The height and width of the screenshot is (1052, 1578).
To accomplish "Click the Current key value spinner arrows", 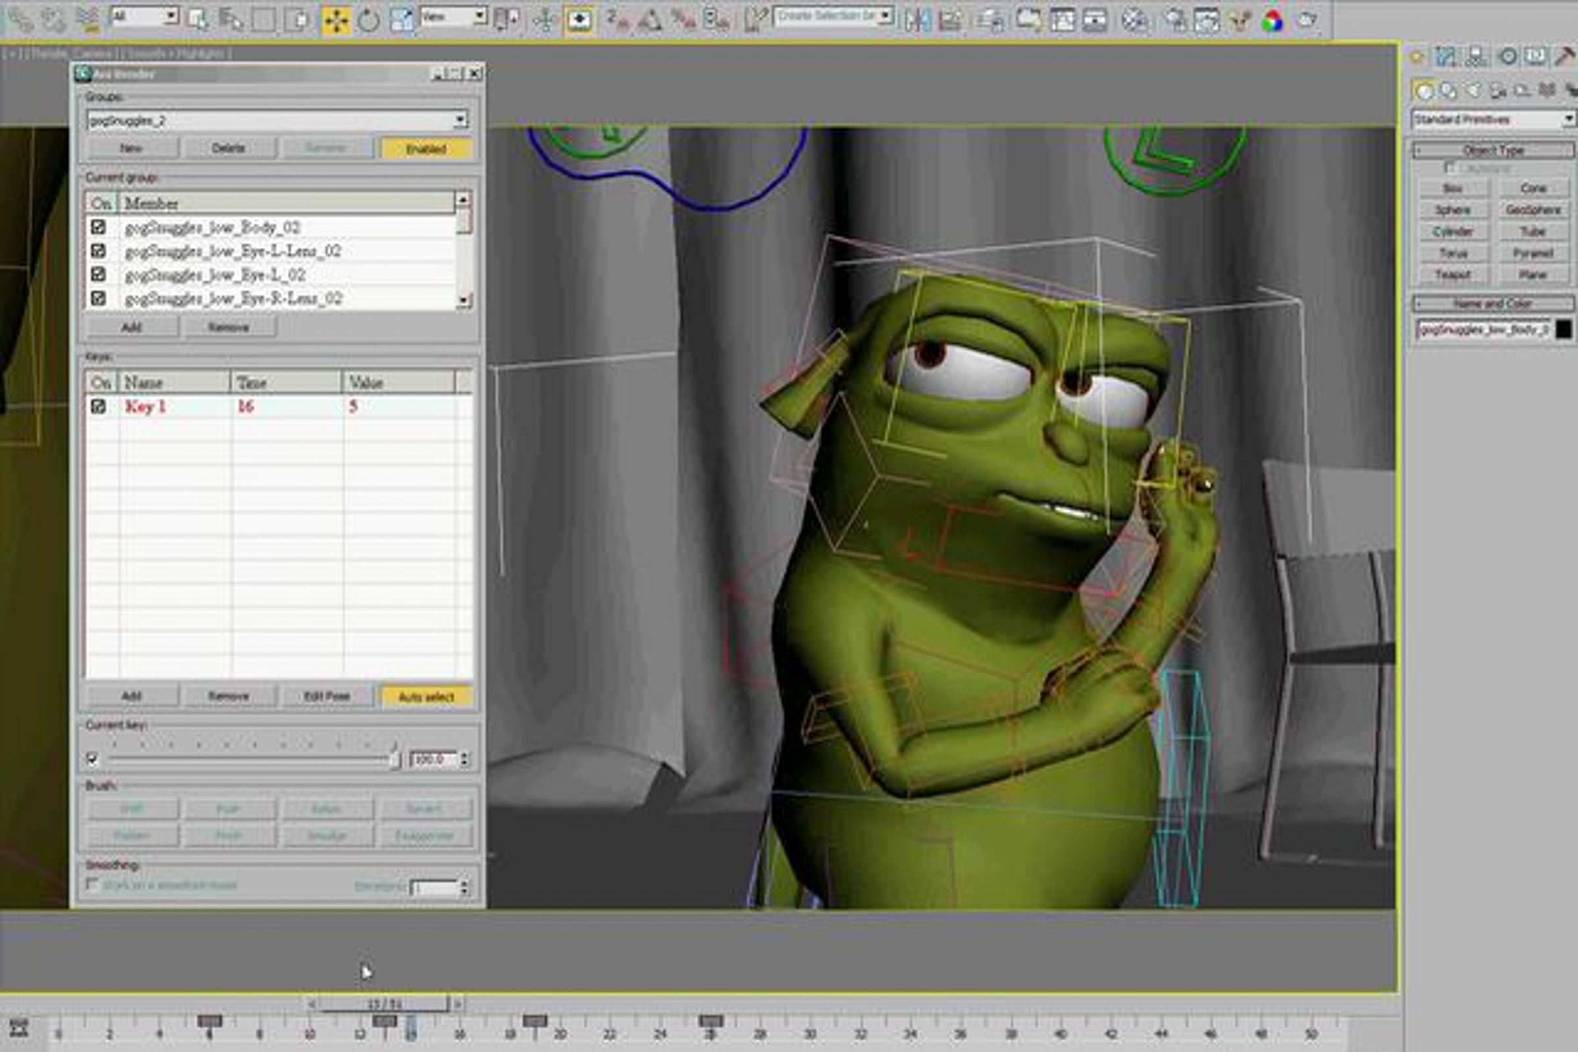I will [x=464, y=759].
